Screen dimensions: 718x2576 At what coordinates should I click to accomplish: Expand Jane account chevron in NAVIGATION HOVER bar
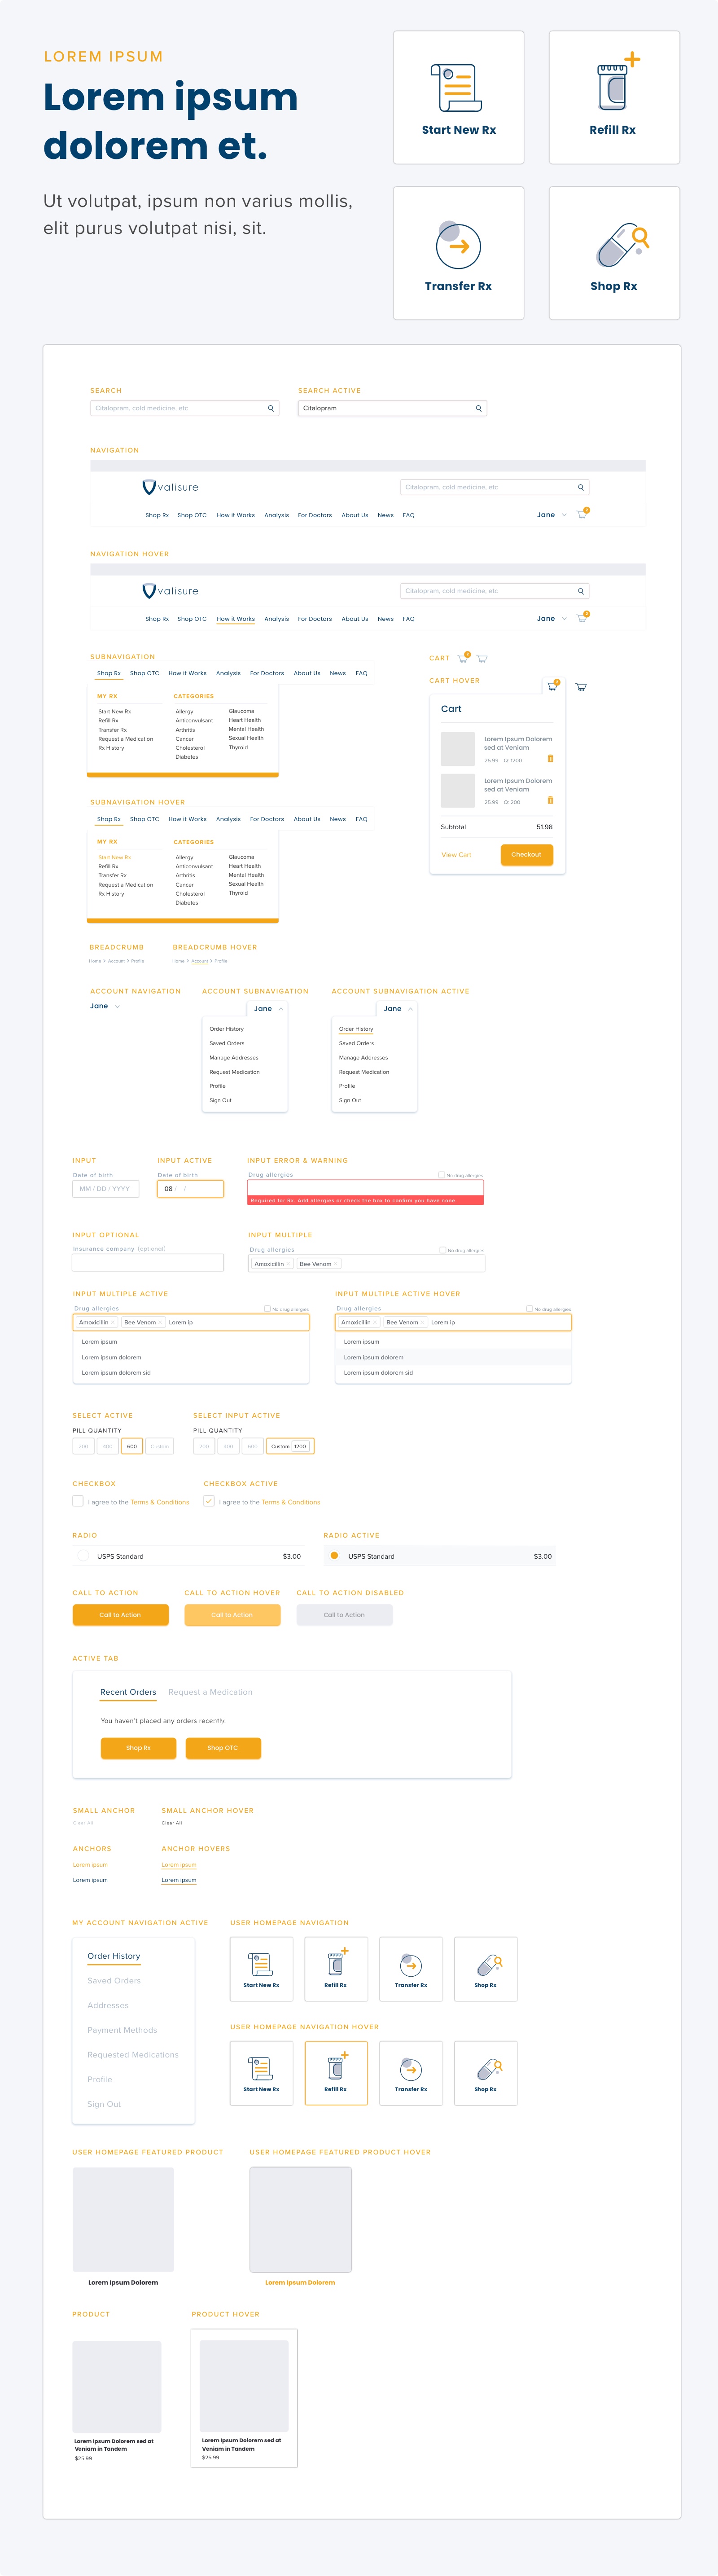[x=564, y=619]
